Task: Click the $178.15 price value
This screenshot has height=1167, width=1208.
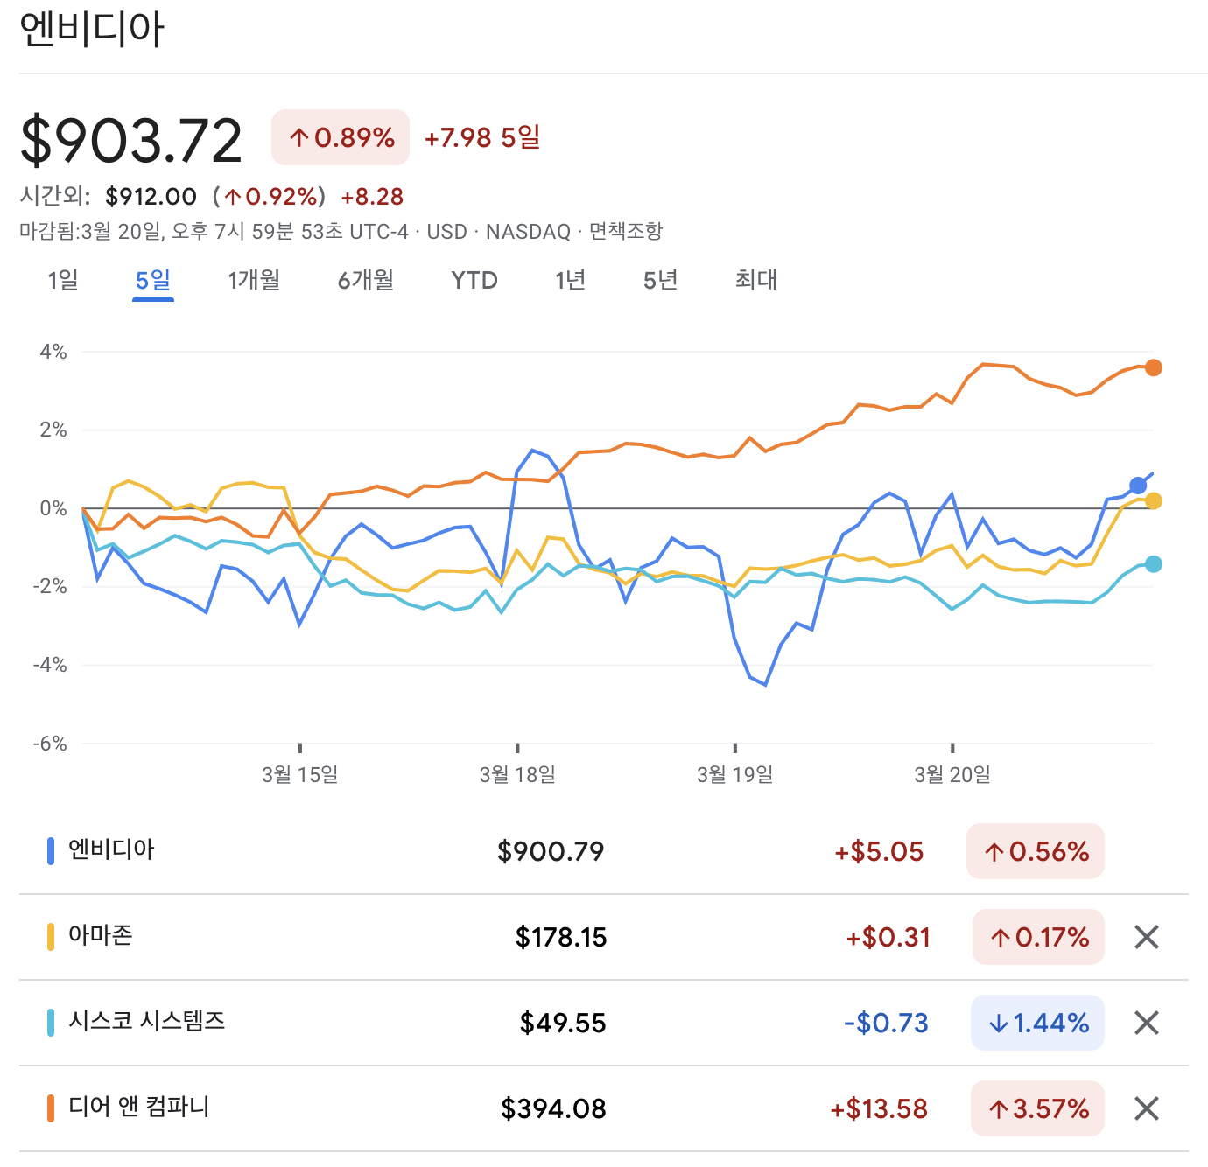Action: point(561,937)
